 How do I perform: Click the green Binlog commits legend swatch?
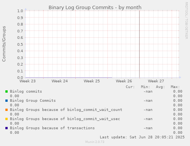point(6,91)
